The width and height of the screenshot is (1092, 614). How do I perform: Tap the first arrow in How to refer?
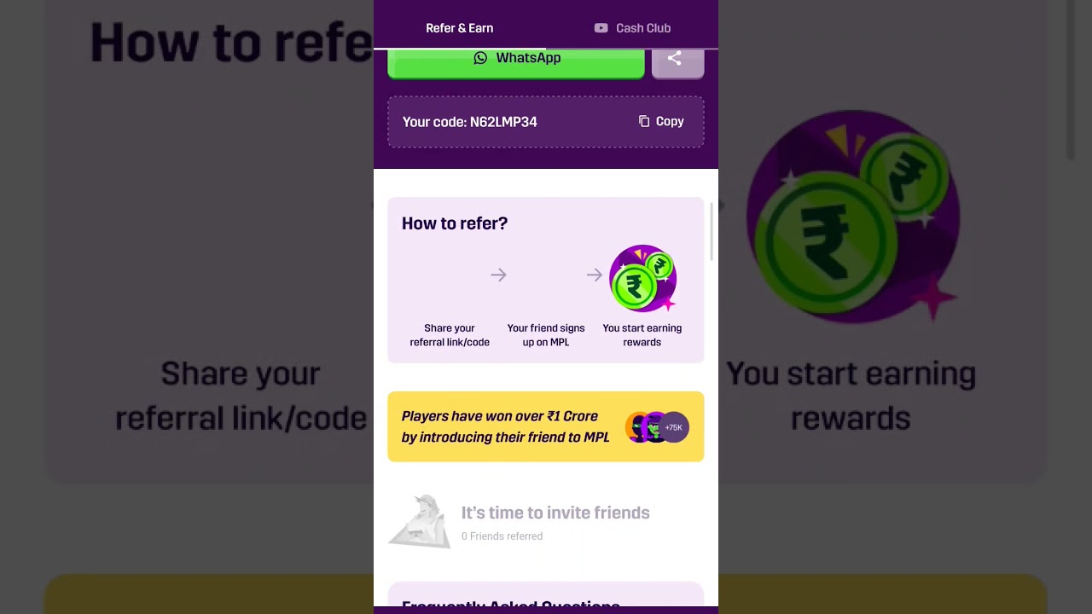(x=498, y=275)
